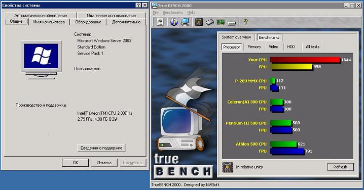The height and width of the screenshot is (190, 364).
Task: Open the Удаленное использование tab
Action: tap(112, 16)
